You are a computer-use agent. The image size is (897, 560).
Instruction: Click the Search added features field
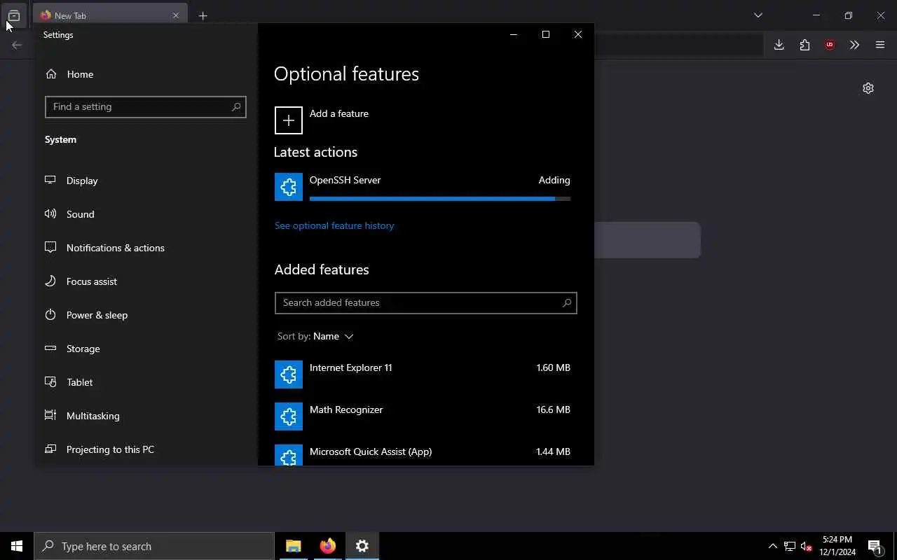click(x=425, y=302)
